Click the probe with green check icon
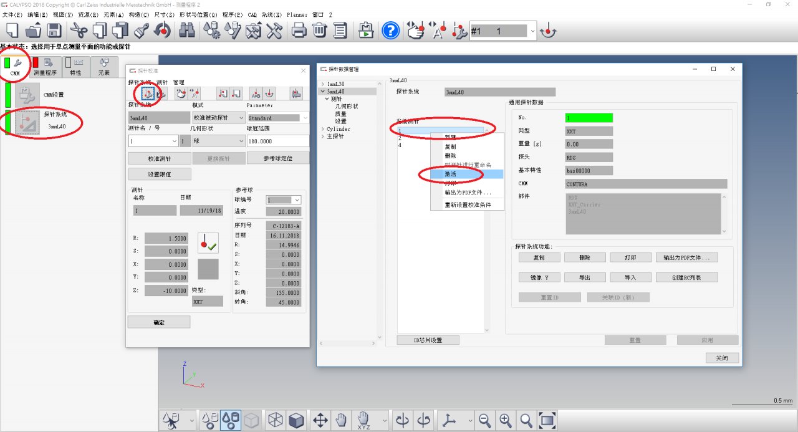 click(208, 242)
